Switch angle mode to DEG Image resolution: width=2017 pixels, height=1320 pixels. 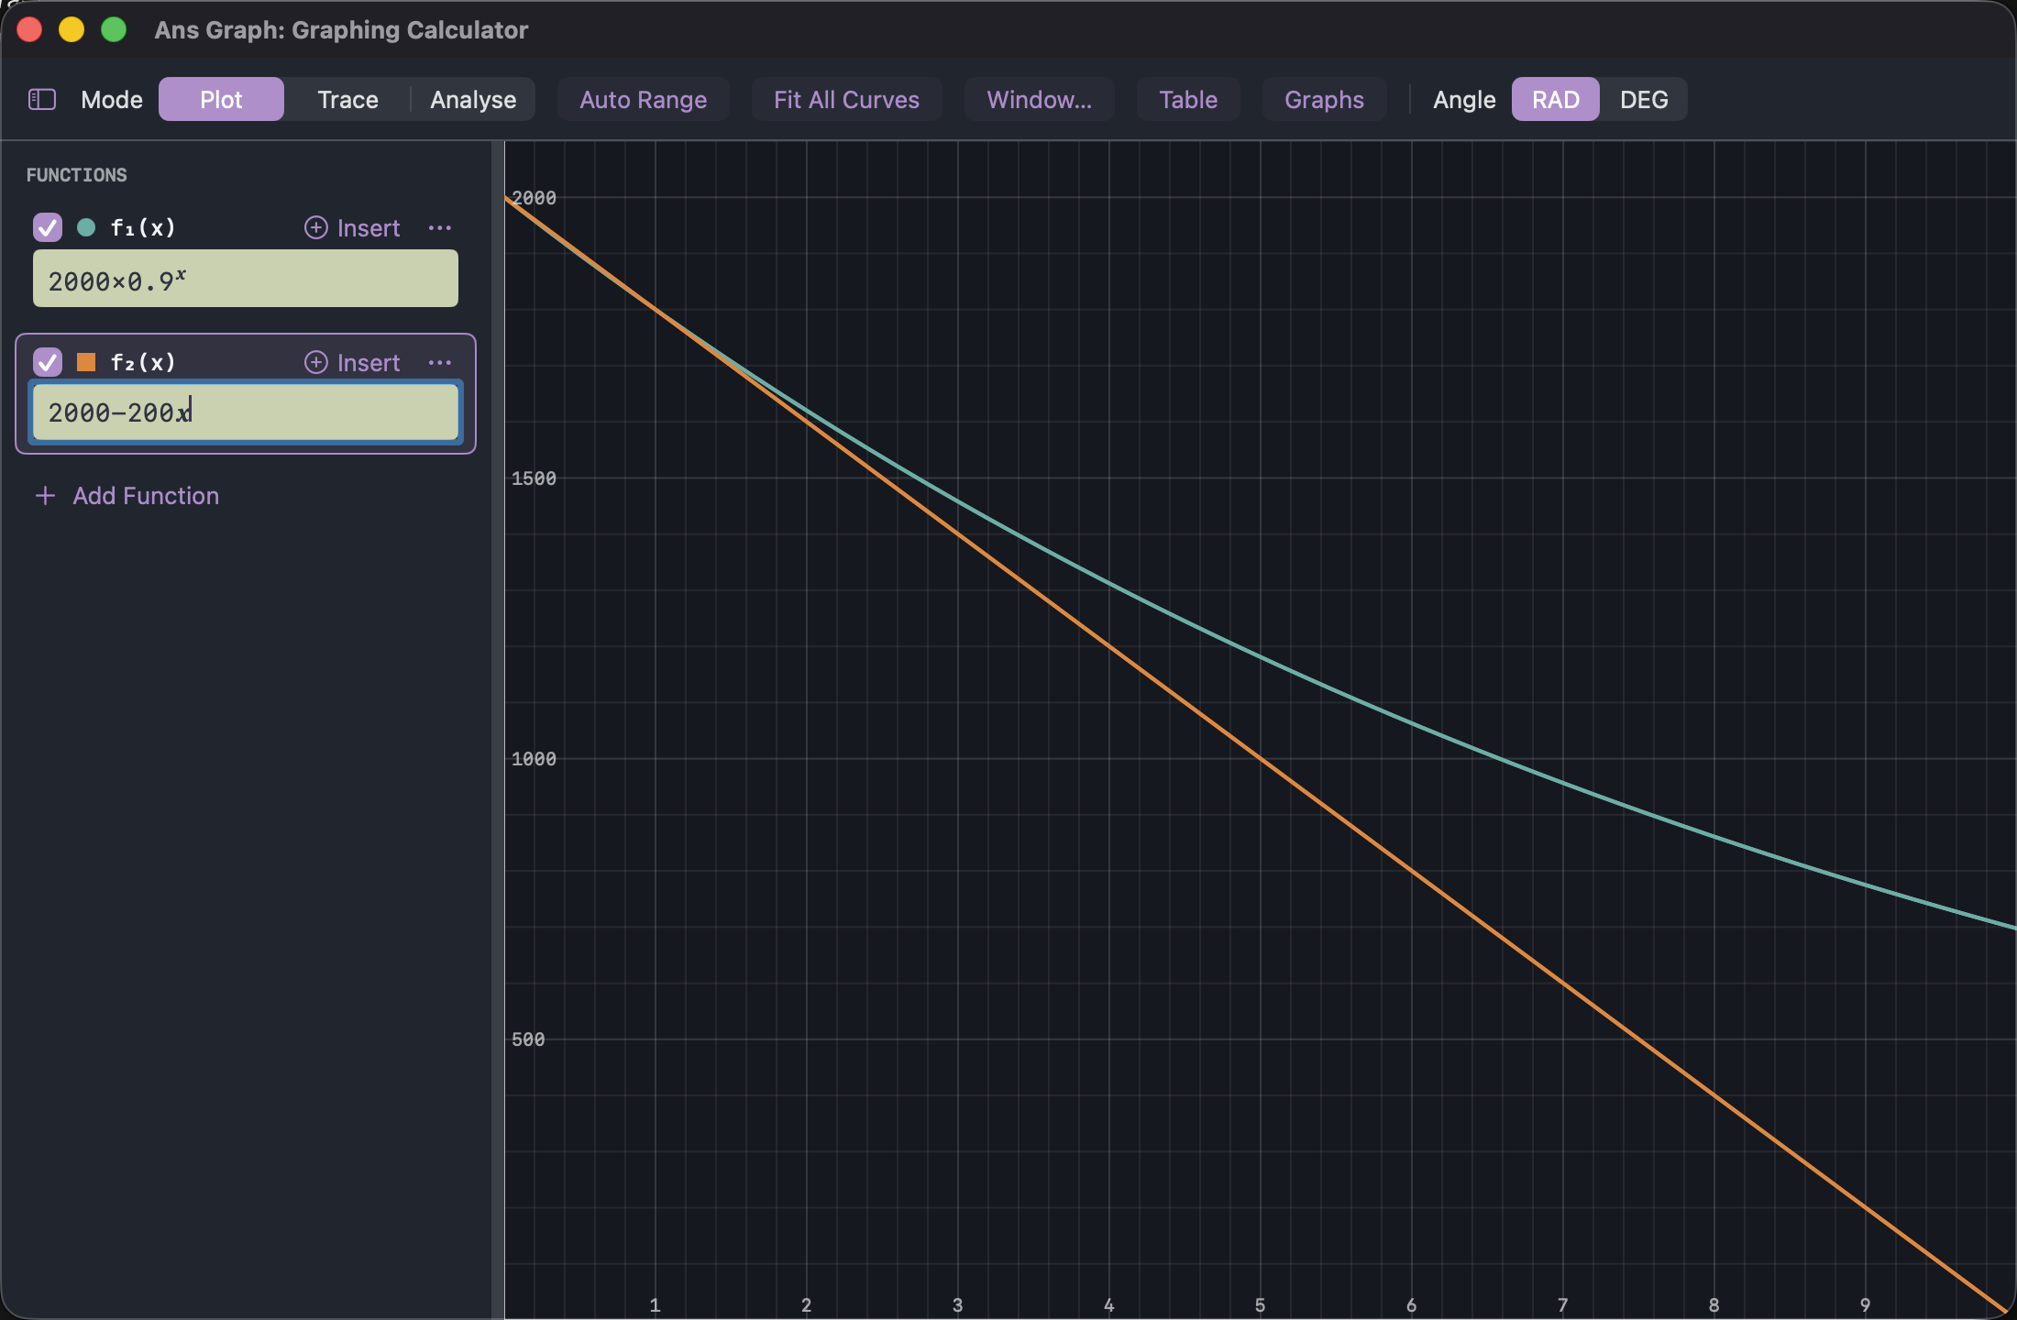click(x=1644, y=99)
